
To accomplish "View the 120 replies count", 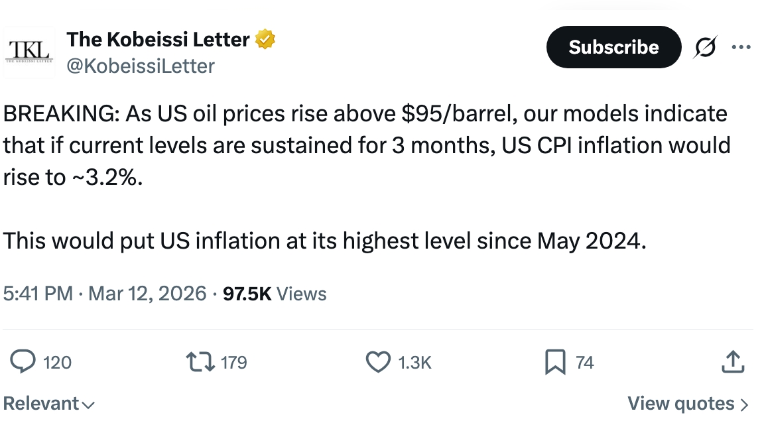I will click(58, 362).
